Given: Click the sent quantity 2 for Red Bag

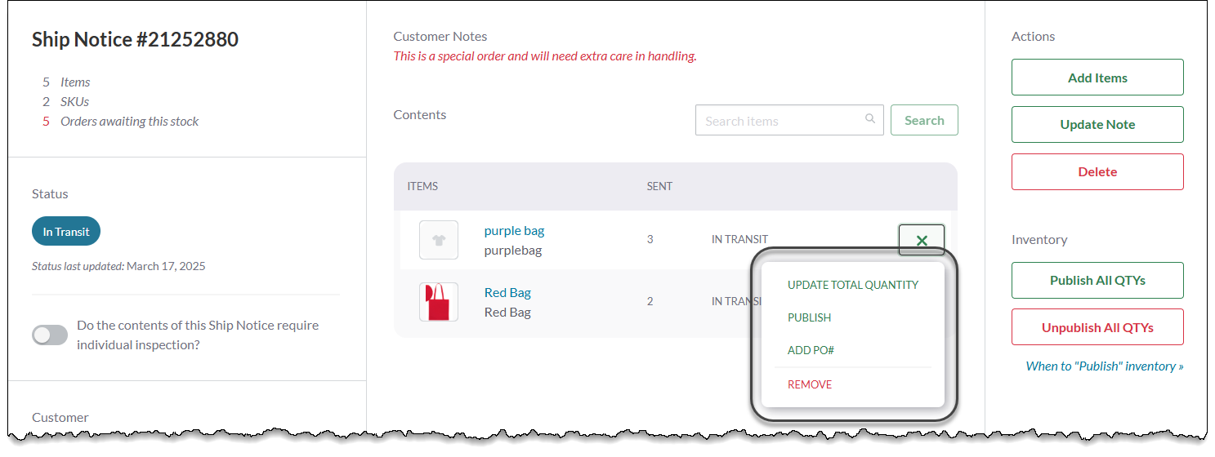Looking at the screenshot, I should [x=650, y=301].
